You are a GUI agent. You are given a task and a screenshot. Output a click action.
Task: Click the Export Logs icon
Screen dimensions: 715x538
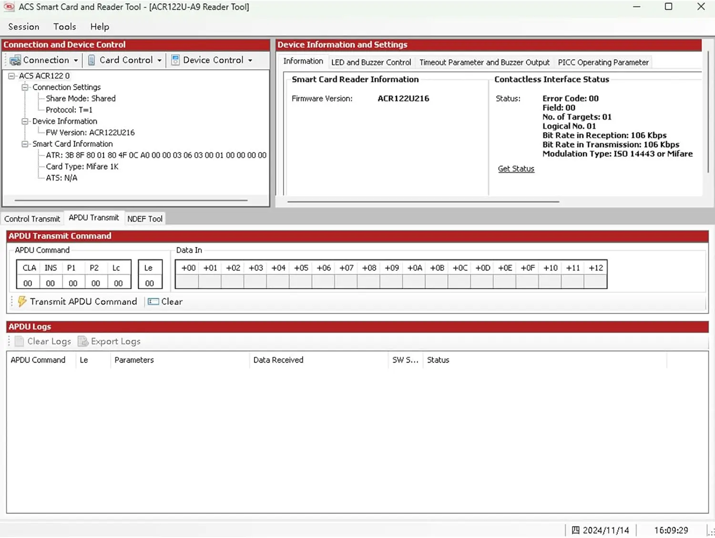pos(83,341)
